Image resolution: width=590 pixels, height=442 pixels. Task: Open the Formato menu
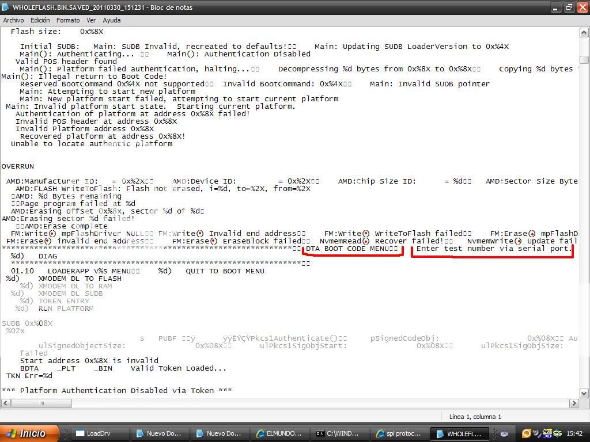(68, 20)
